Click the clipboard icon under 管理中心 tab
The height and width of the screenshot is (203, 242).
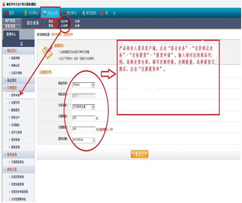point(21,44)
